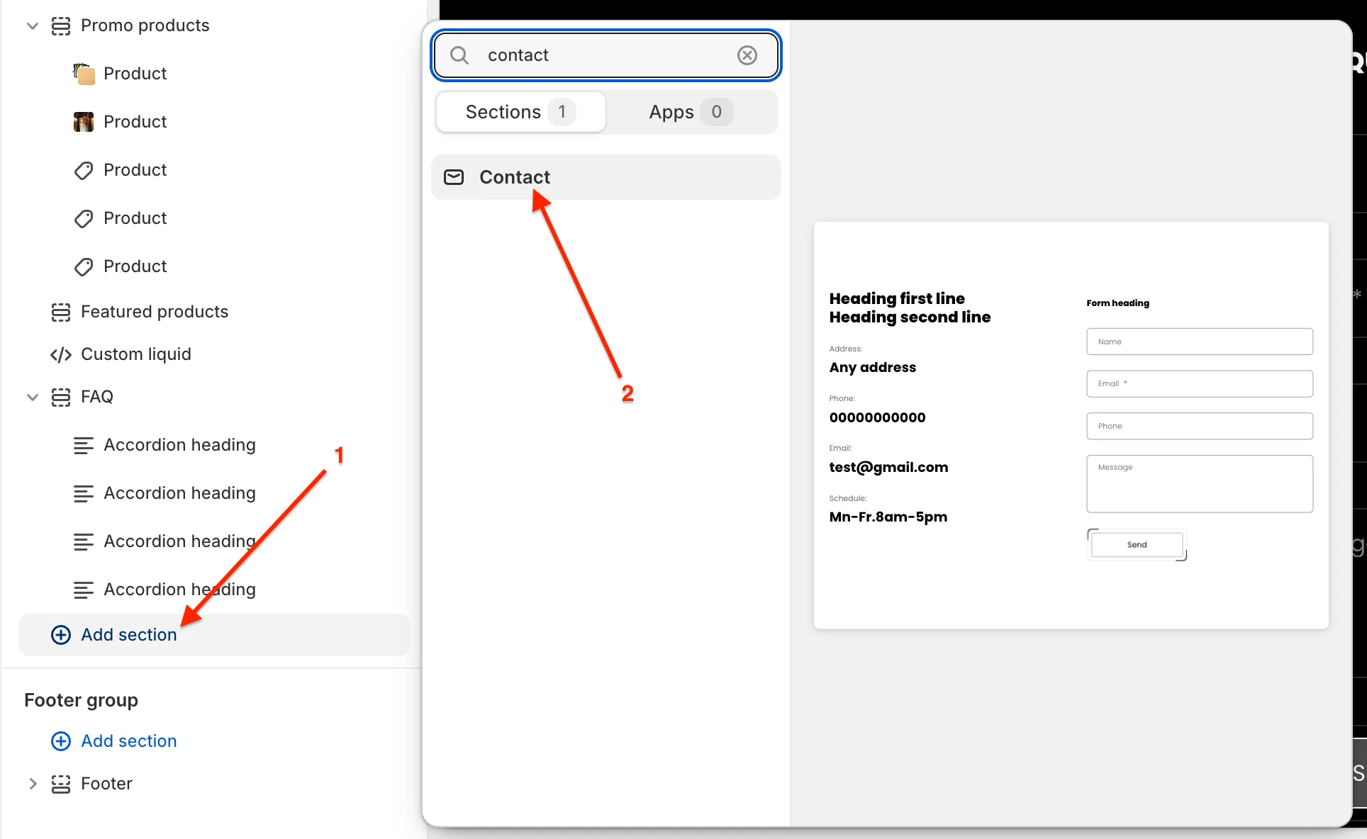Screen dimensions: 1367x839
Task: Select the FAQ section label
Action: (97, 397)
